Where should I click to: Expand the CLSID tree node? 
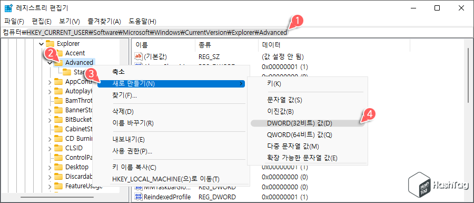(50, 148)
